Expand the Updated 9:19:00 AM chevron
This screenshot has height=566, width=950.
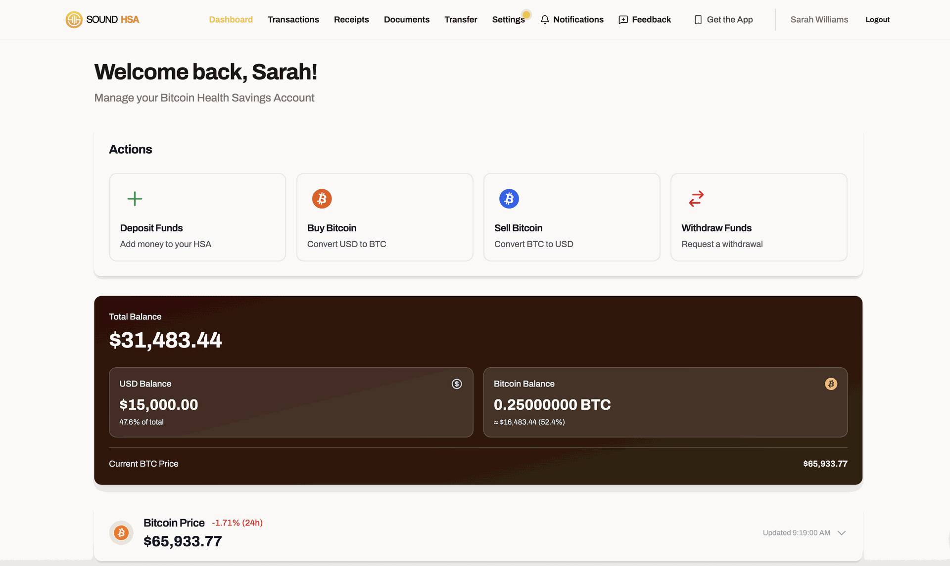click(x=841, y=533)
